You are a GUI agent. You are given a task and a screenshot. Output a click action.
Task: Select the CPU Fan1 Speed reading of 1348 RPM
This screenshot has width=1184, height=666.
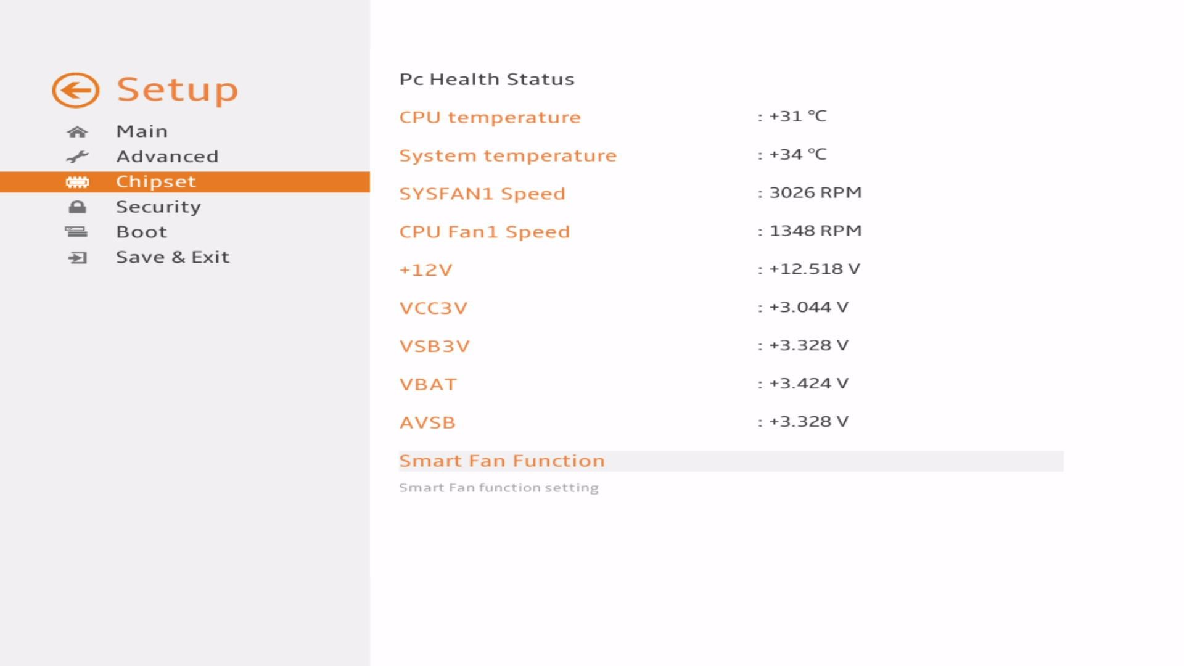click(815, 231)
